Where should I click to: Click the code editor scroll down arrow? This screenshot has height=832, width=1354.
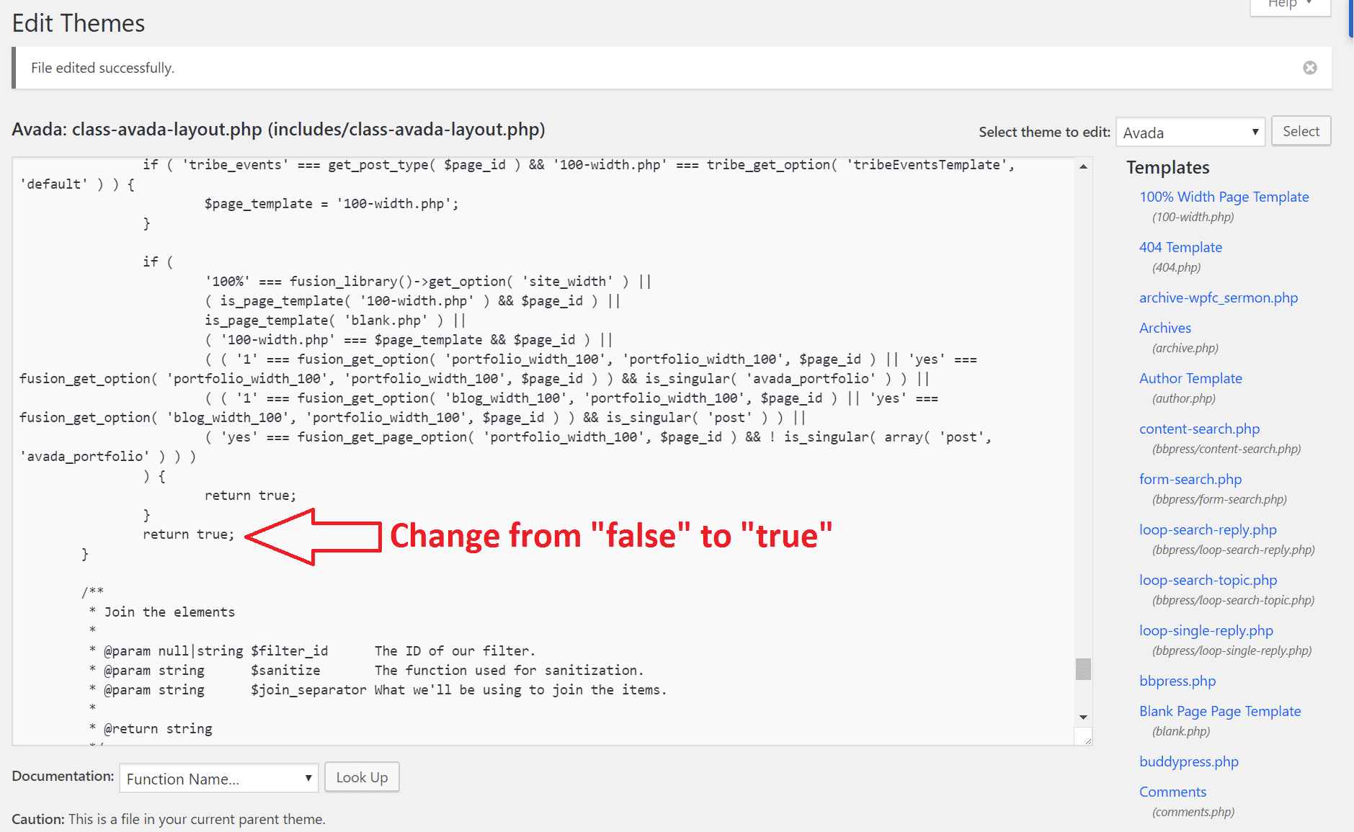coord(1083,717)
